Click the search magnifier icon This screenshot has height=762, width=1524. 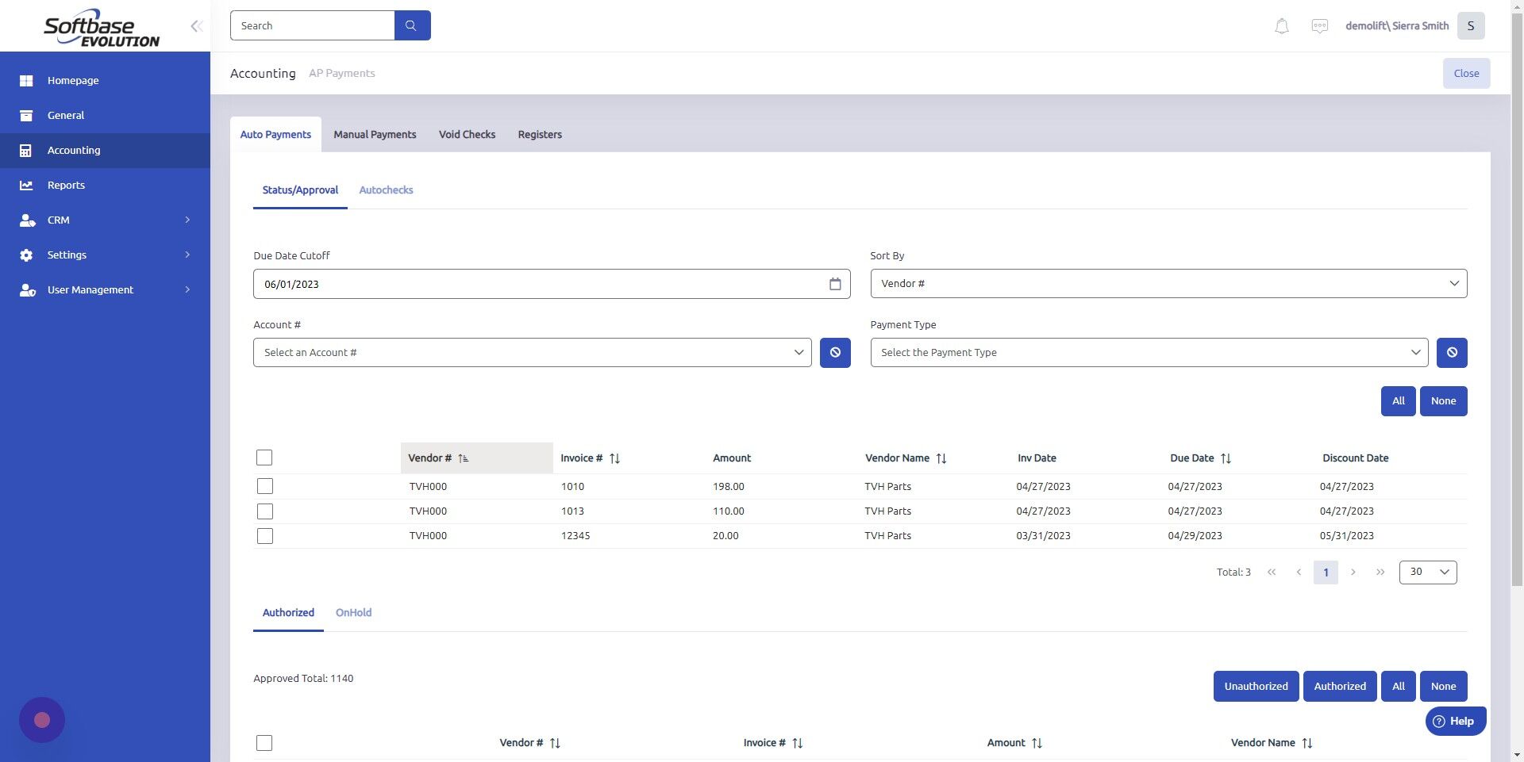tap(412, 25)
